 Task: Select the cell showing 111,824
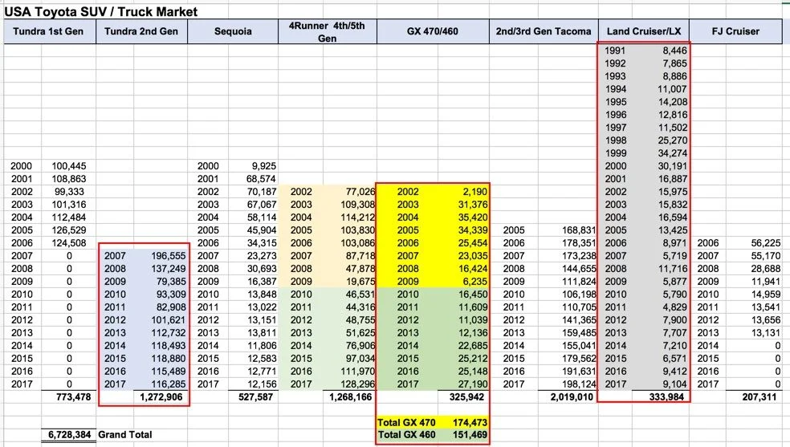579,282
